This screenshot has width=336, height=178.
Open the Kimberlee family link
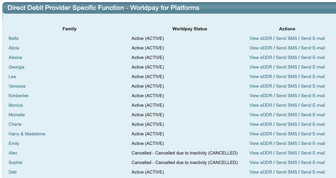18,95
